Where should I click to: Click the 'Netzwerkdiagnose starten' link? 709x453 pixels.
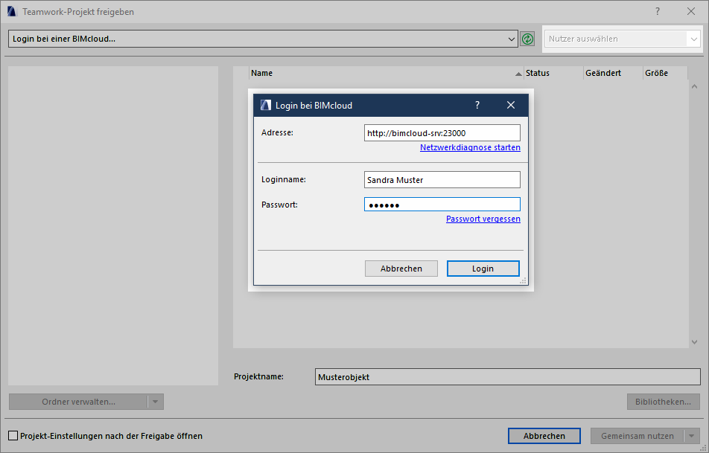click(x=470, y=147)
